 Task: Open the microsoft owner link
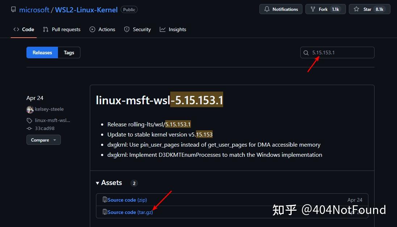point(34,10)
